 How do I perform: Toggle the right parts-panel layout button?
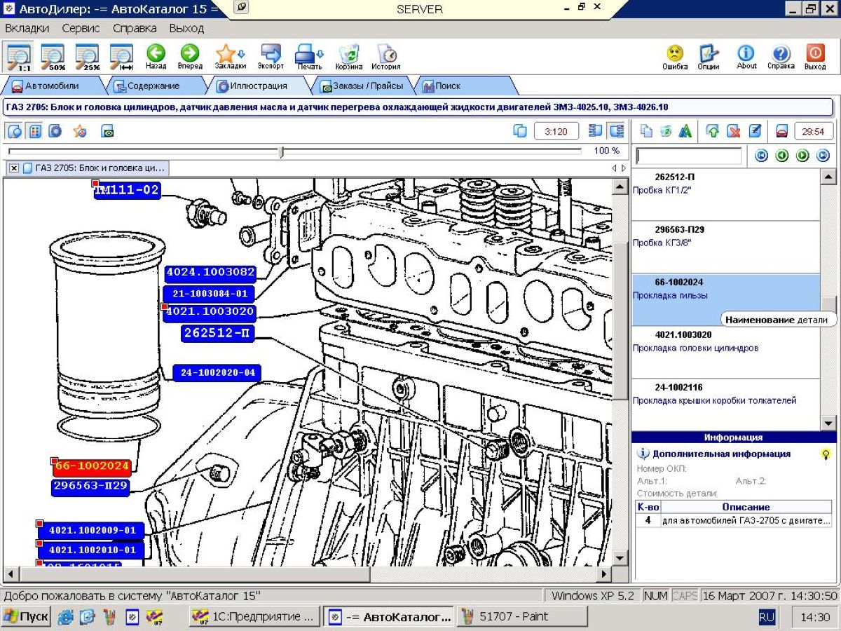point(617,131)
